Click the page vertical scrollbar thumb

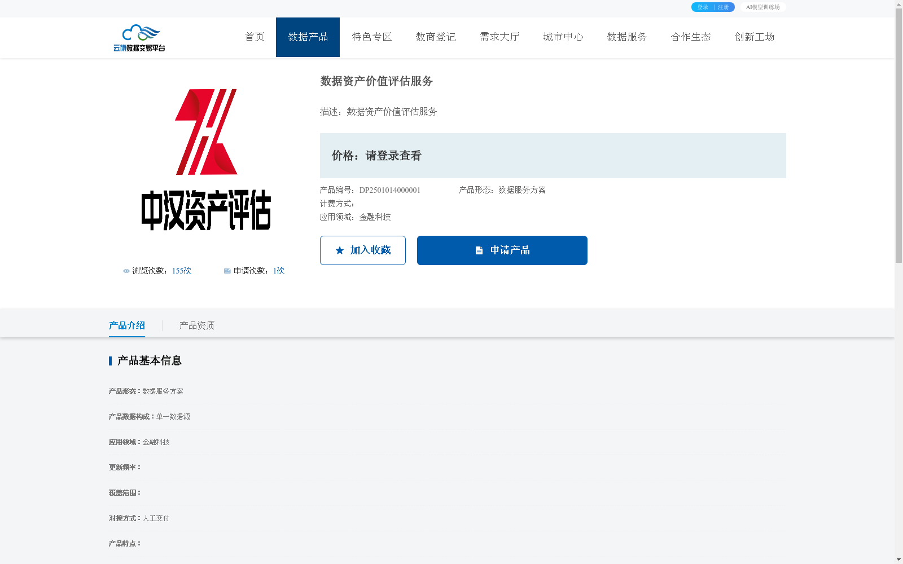coord(898,135)
